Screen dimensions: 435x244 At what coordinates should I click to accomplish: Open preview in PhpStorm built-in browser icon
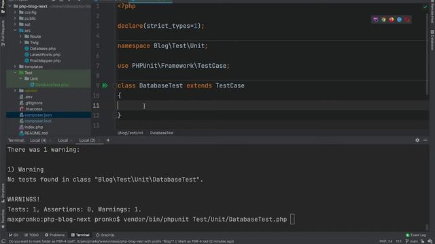[375, 20]
